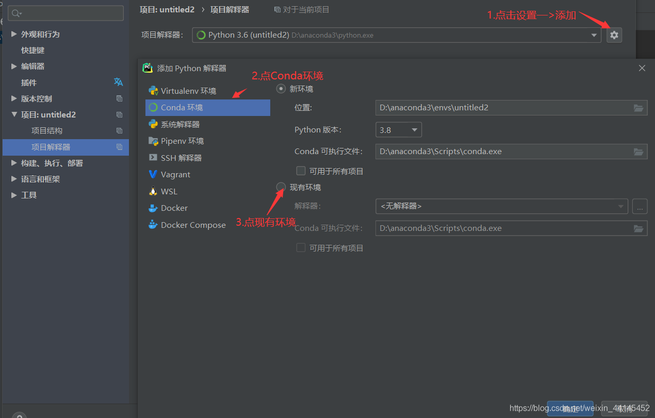Select Vagrant in interpreter list

tap(208, 174)
